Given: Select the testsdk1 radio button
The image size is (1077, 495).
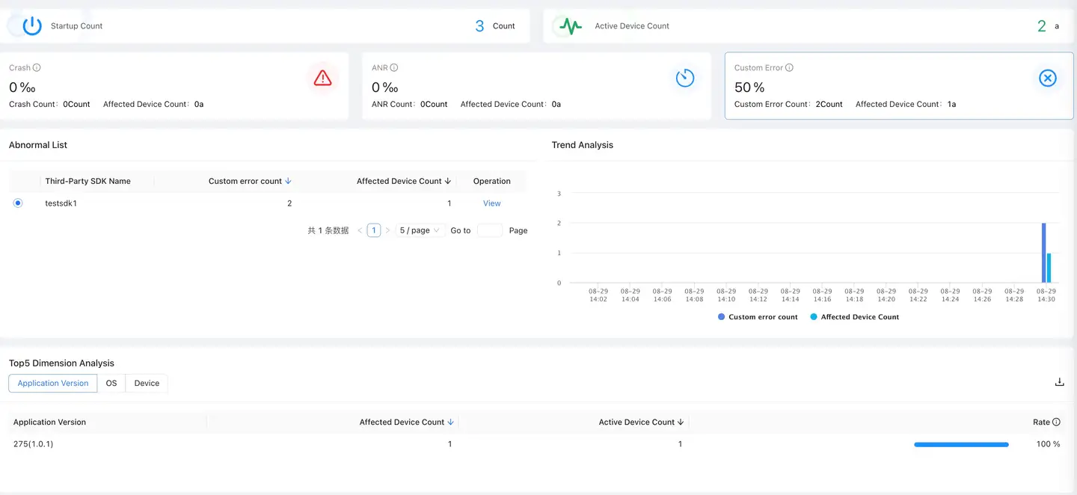Looking at the screenshot, I should click(x=18, y=203).
